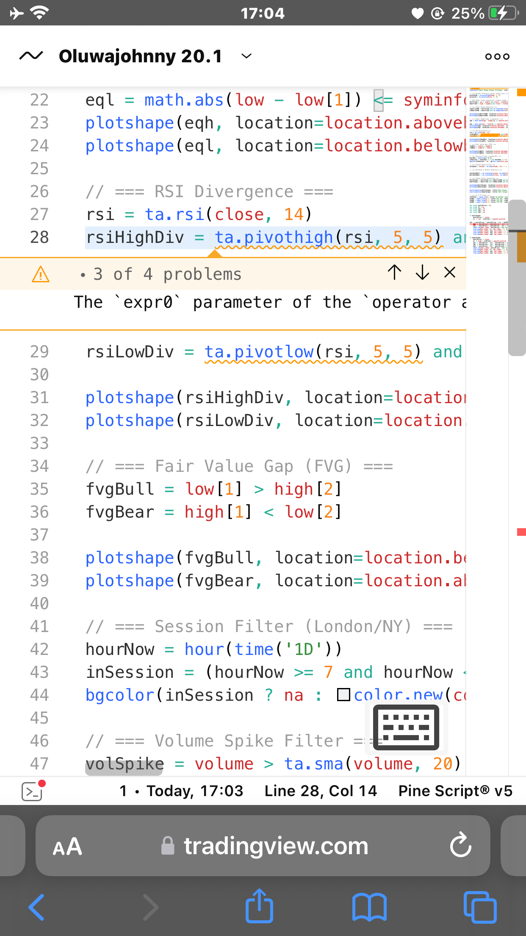This screenshot has width=526, height=936.
Task: Click line number 28 in the gutter
Action: [39, 237]
